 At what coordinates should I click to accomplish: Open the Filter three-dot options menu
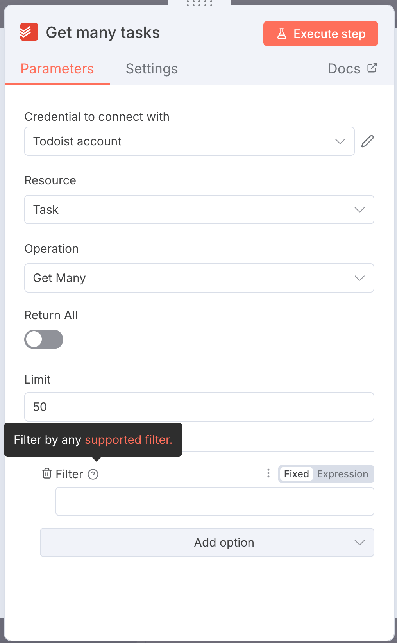tap(268, 473)
